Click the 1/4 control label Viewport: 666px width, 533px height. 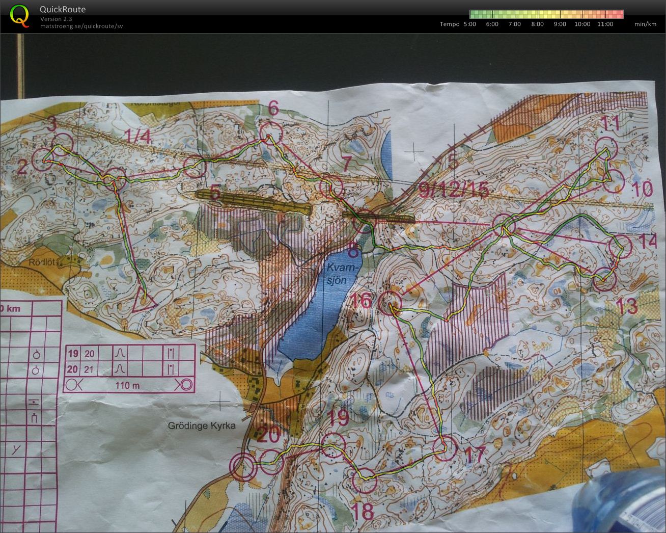point(137,137)
